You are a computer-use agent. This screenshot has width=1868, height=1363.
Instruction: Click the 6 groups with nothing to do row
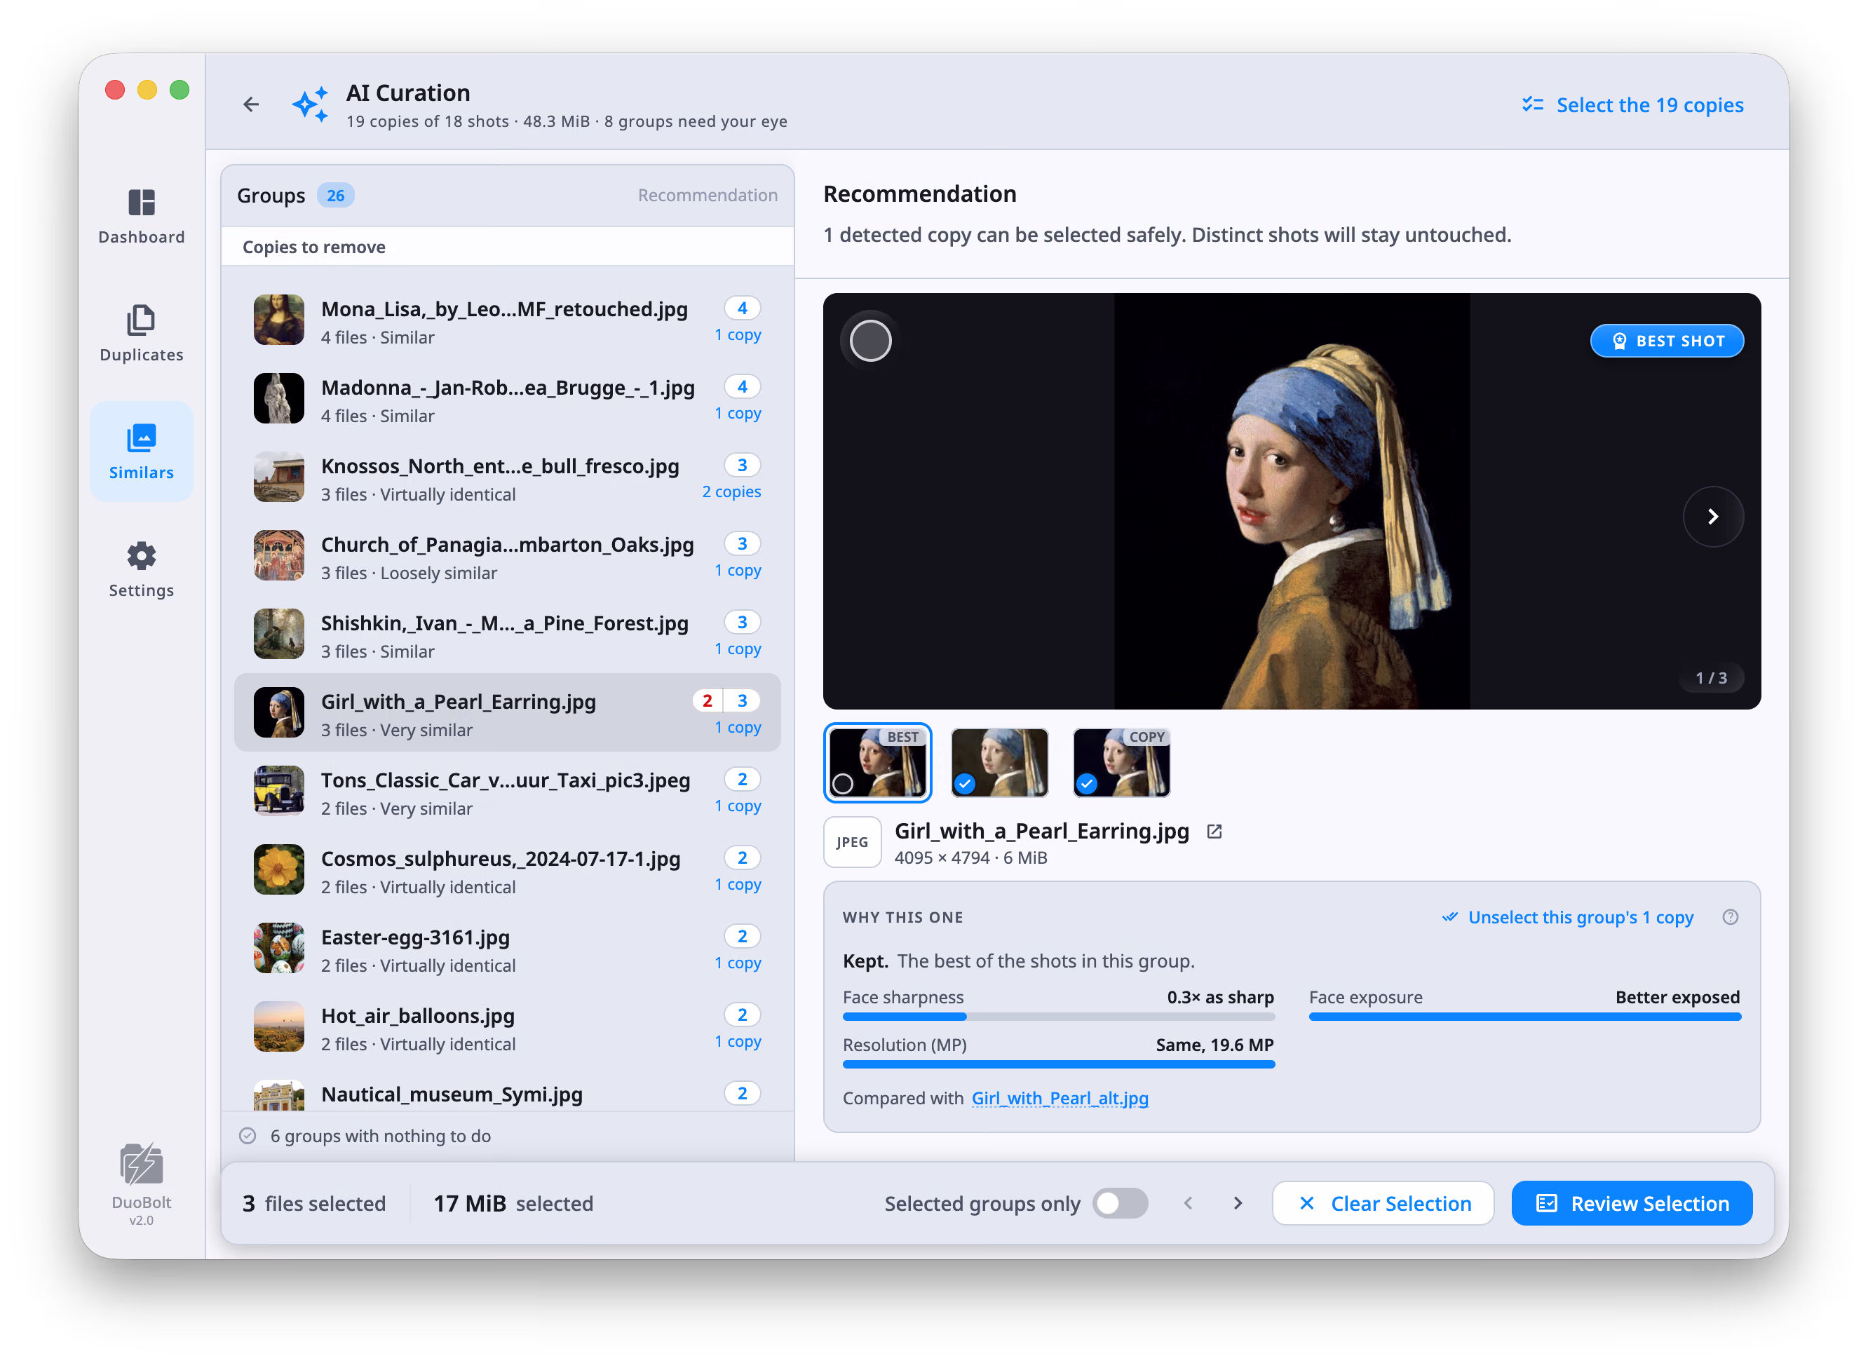tap(506, 1136)
